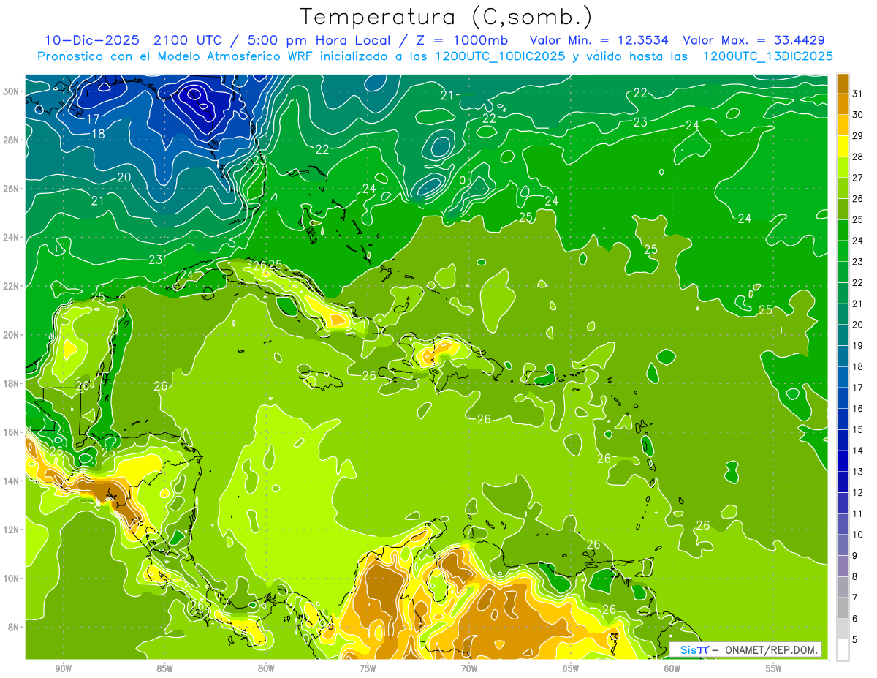Image resolution: width=877 pixels, height=678 pixels.
Task: Click the legend value "12"
Action: 858,492
